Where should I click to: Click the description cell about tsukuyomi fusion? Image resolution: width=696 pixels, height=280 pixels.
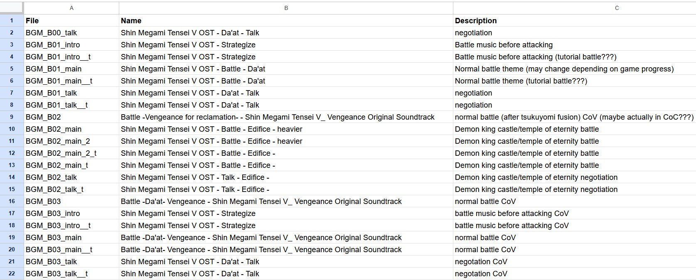pyautogui.click(x=574, y=117)
